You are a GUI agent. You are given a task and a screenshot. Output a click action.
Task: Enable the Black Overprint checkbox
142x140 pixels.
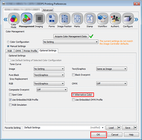click(x=73, y=75)
